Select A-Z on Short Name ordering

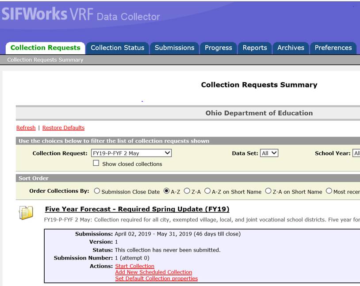pos(207,191)
